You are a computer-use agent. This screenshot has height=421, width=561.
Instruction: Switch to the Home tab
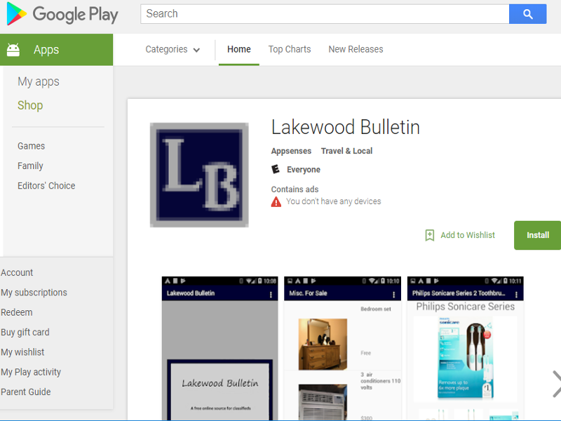239,49
